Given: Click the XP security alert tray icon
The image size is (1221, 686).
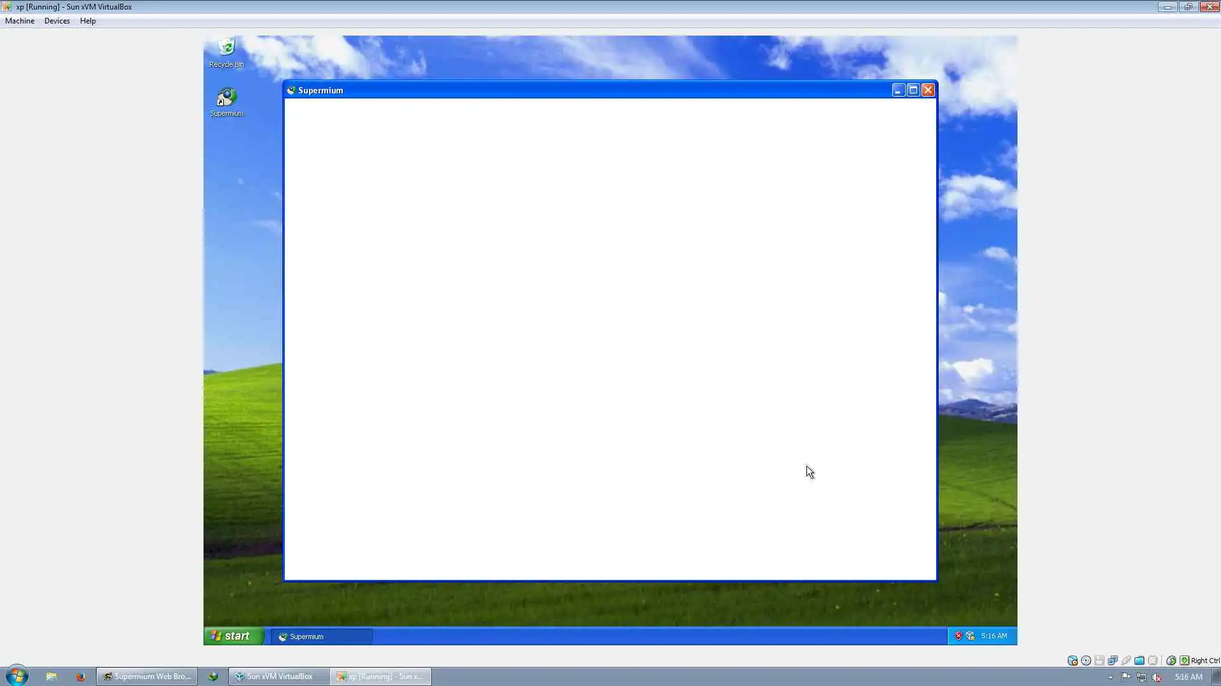Looking at the screenshot, I should click(x=958, y=636).
